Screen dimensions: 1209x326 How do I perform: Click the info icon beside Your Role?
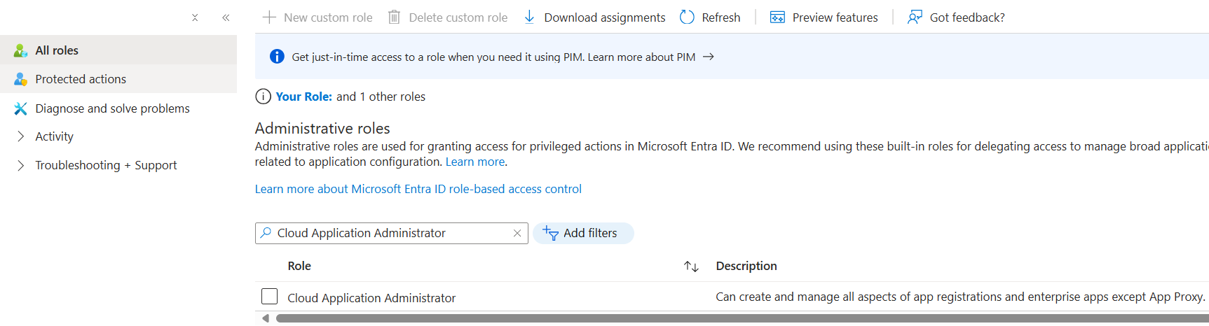[263, 97]
